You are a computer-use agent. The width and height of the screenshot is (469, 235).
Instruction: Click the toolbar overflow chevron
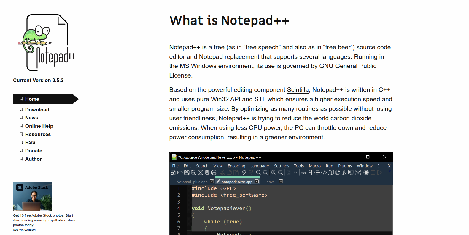[x=390, y=171]
